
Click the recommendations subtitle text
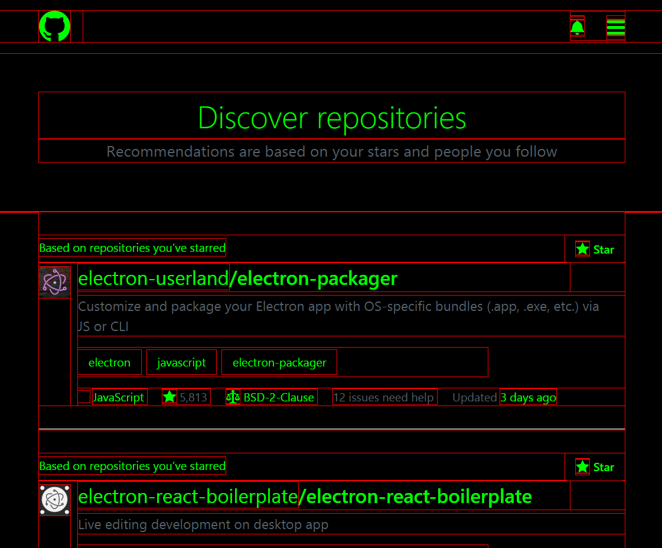(332, 151)
